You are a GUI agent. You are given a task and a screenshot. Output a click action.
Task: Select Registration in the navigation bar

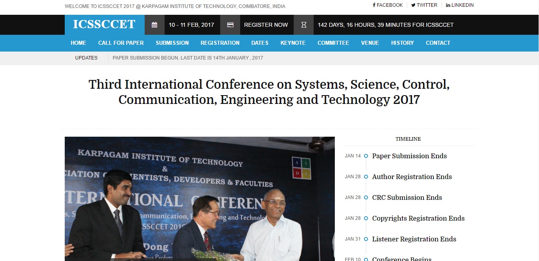tap(220, 43)
